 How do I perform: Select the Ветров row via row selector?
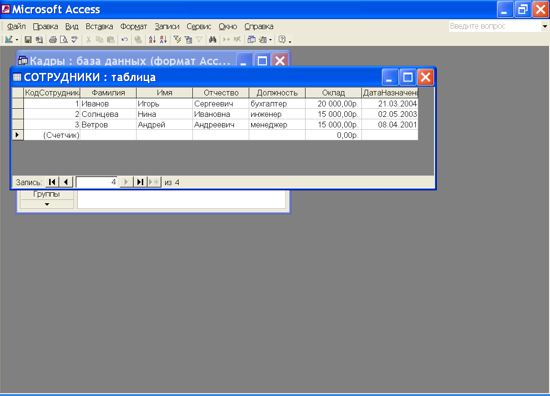point(18,125)
